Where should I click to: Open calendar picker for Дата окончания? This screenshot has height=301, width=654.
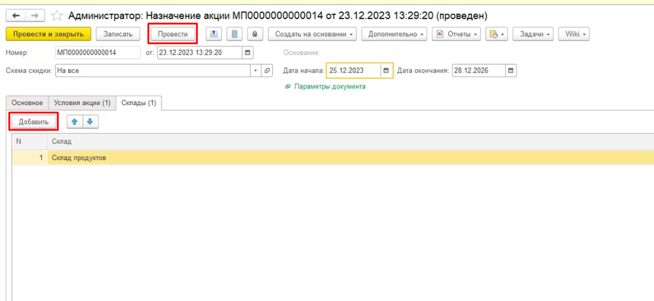point(511,71)
